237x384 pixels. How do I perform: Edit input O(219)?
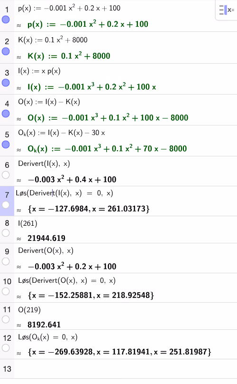click(x=29, y=310)
